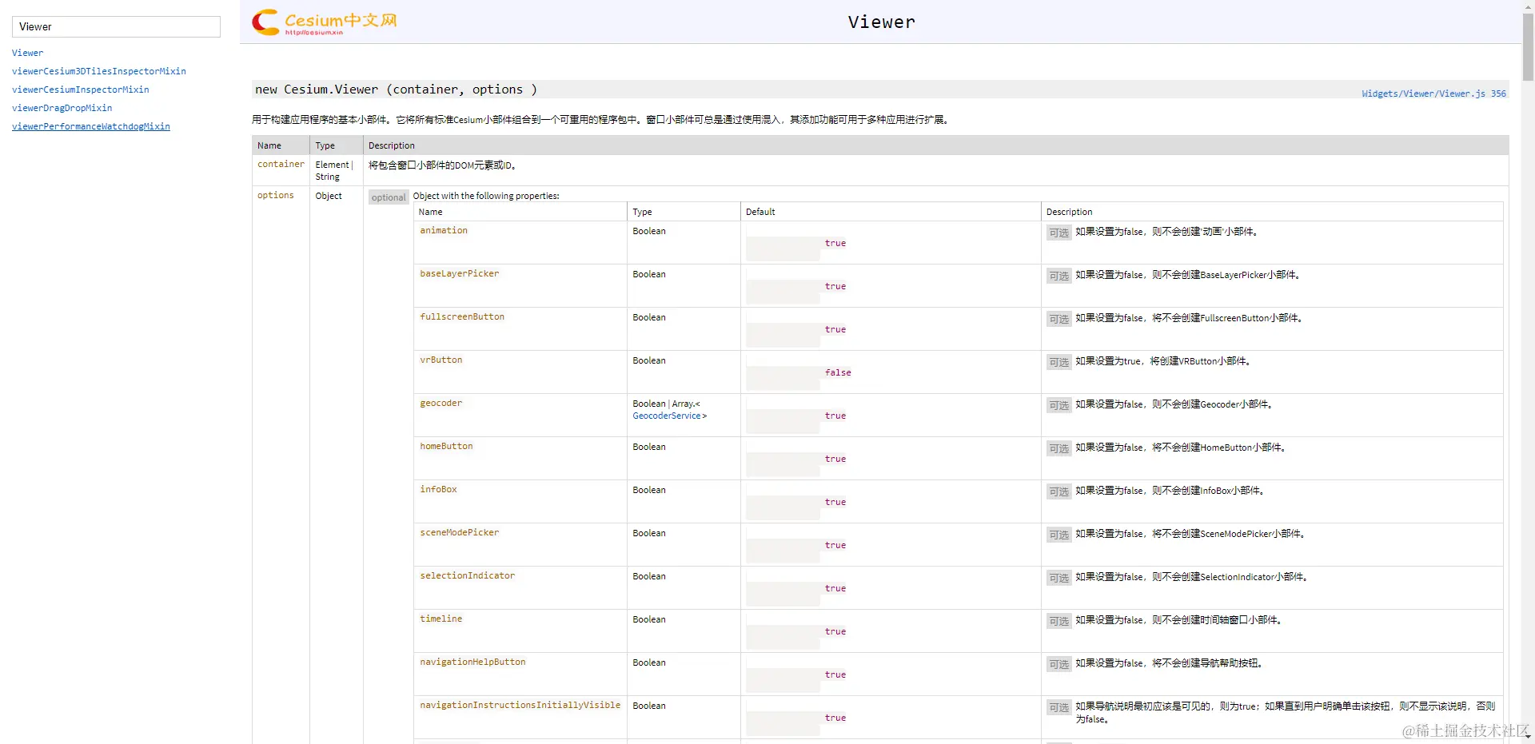This screenshot has width=1535, height=744.
Task: Select the homeButton property name
Action: pos(446,446)
